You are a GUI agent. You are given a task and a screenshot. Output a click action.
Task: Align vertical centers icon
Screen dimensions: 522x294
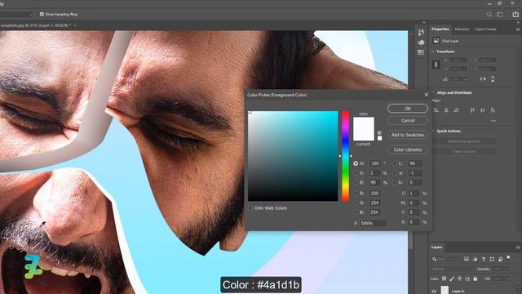(x=482, y=110)
